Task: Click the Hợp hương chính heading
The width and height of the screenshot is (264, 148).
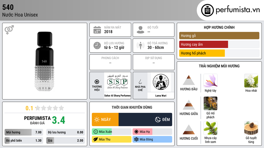Action: pos(219,27)
